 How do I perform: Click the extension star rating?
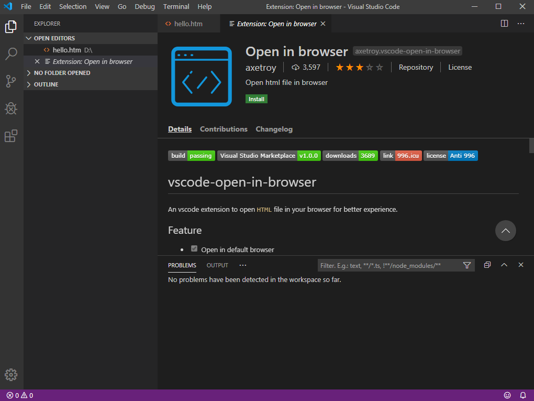coord(359,67)
